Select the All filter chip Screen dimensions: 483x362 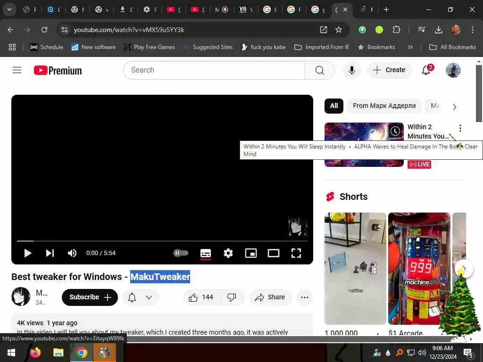click(333, 106)
